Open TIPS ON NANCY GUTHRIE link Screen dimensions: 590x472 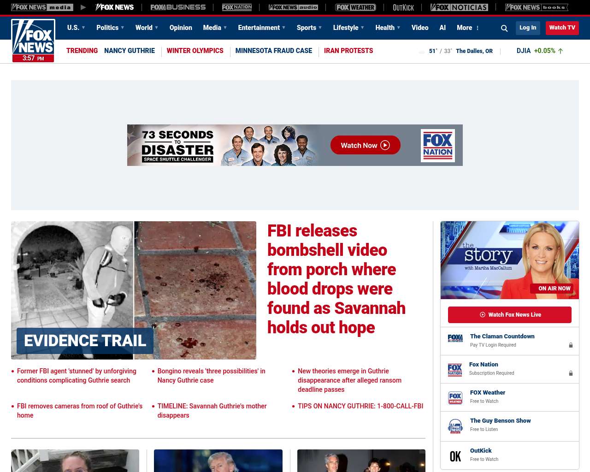click(360, 406)
